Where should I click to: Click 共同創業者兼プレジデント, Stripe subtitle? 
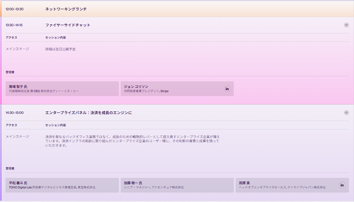[146, 91]
